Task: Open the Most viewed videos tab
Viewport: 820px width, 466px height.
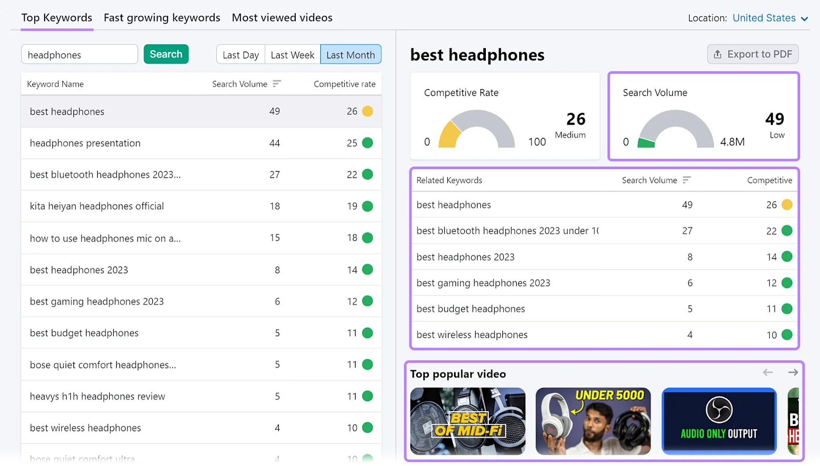Action: pyautogui.click(x=282, y=17)
